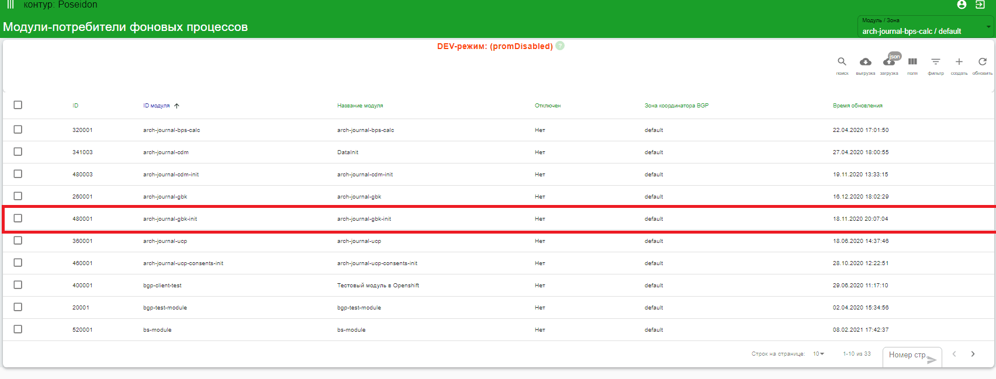Open the columns (поля) selector
Viewport: 996px width, 379px height.
[912, 62]
